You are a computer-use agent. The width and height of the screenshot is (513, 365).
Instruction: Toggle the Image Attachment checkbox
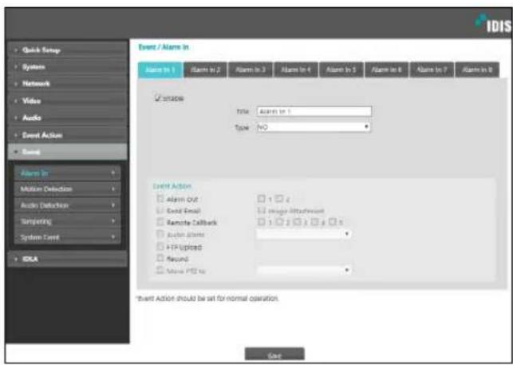(261, 210)
